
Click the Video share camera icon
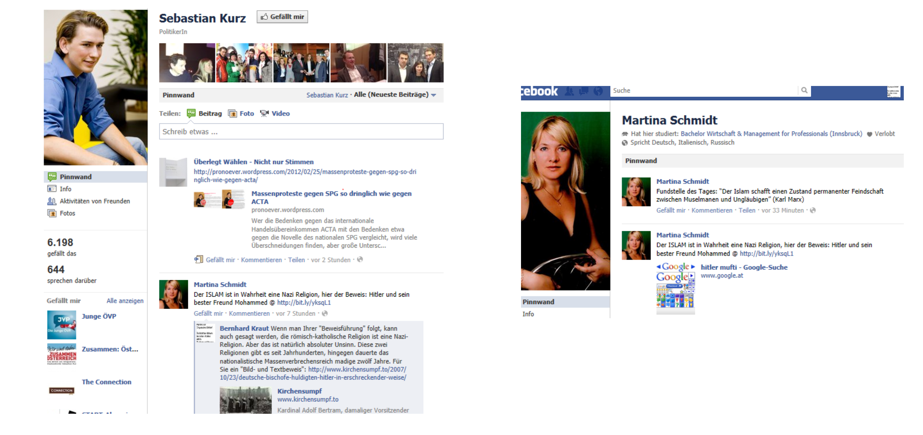tap(264, 114)
